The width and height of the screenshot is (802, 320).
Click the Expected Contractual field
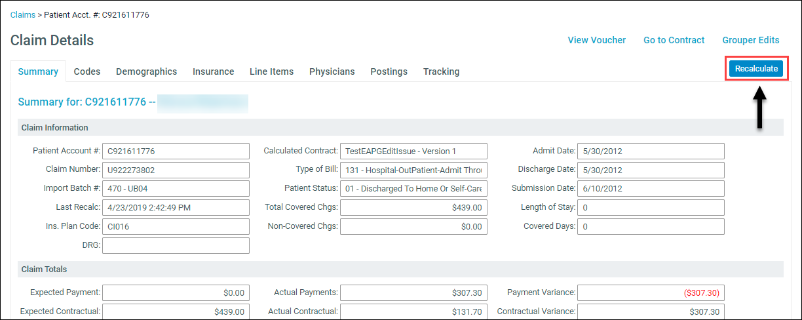coord(176,311)
